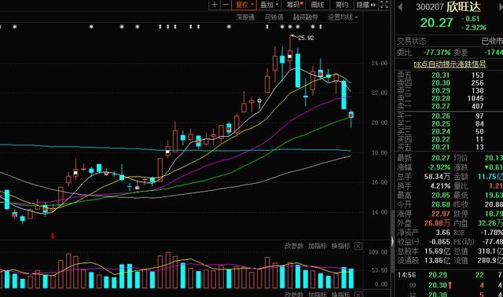
Task: Click the red S marker on the chart
Action: pyautogui.click(x=53, y=236)
